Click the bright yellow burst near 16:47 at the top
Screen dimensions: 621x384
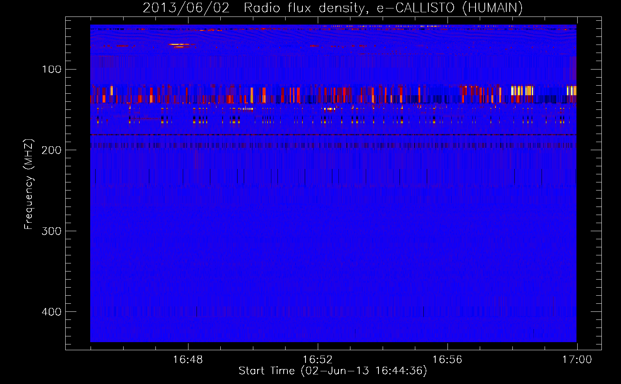[179, 45]
